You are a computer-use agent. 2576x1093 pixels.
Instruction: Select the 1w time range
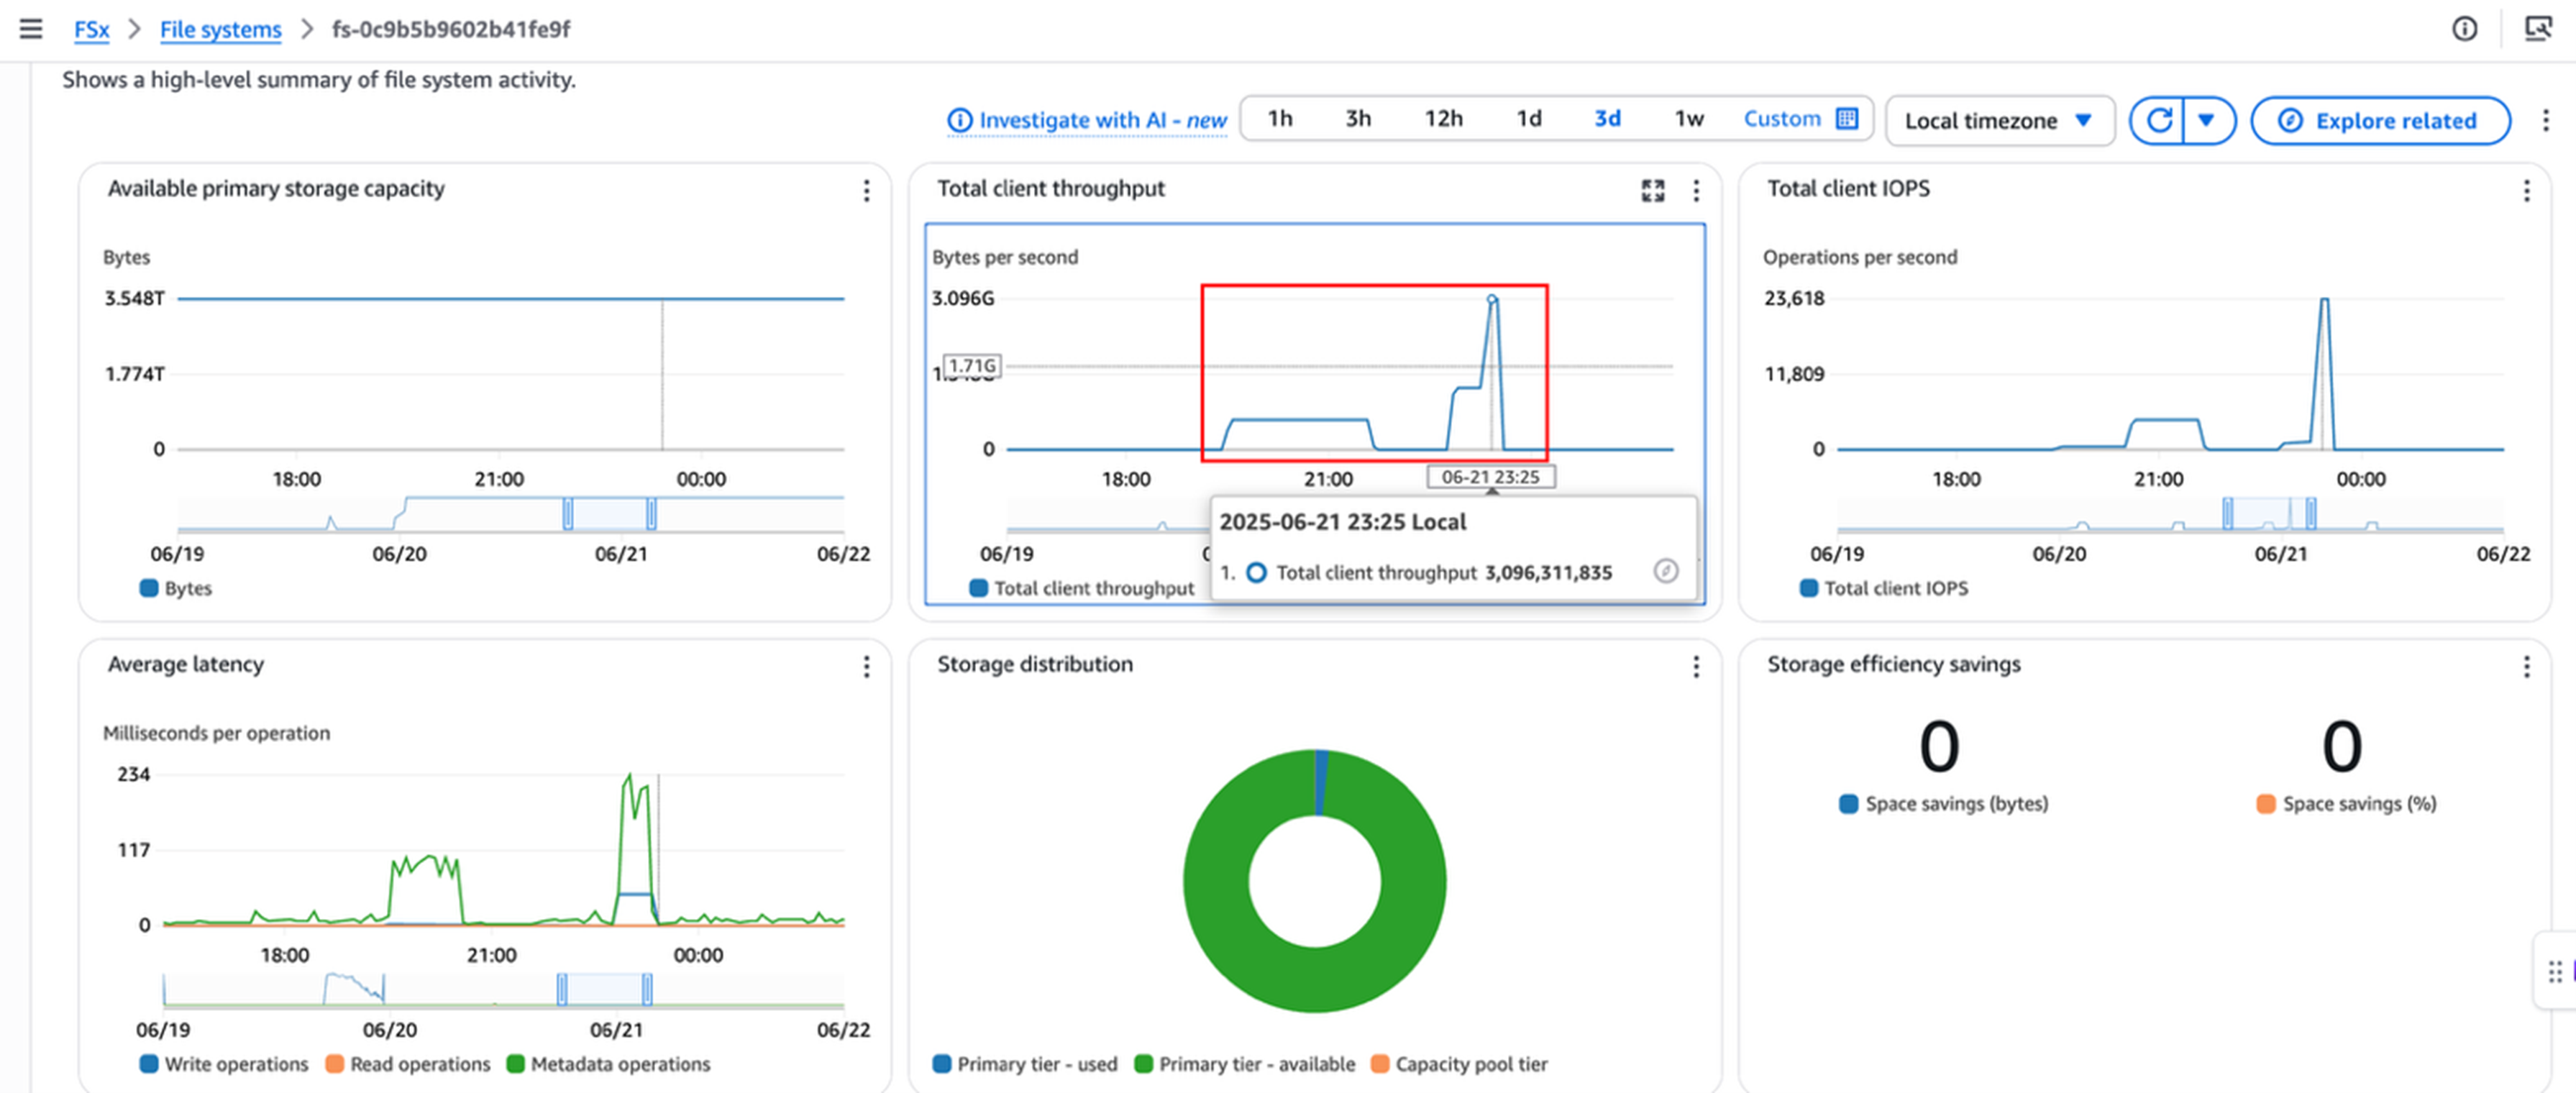[1689, 119]
